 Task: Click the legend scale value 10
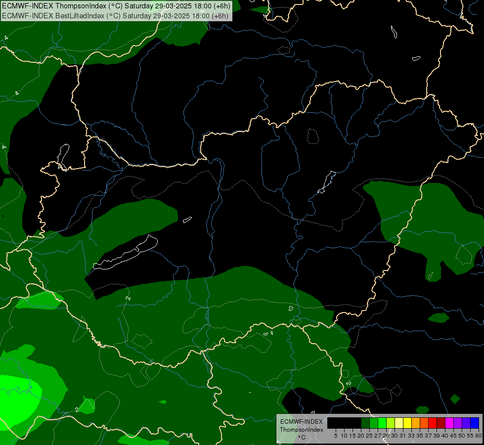click(344, 436)
